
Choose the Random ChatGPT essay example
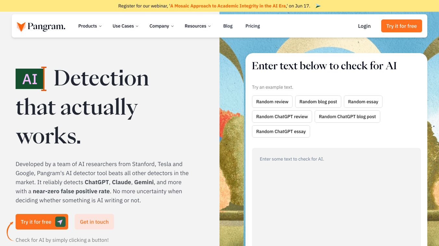coord(281,131)
